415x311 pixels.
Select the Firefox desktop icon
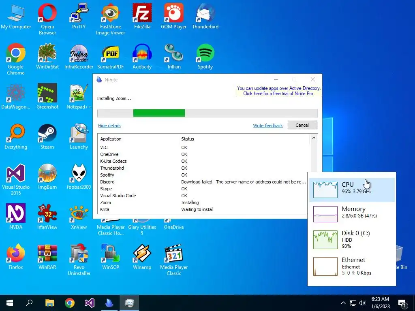16,256
